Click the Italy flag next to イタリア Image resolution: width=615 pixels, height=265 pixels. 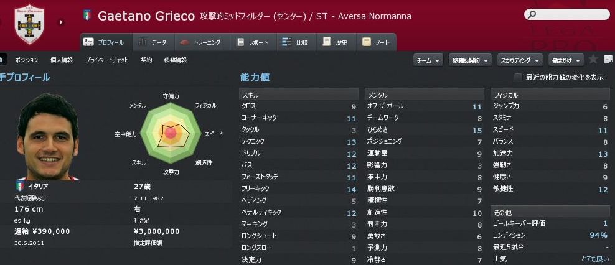[19, 186]
